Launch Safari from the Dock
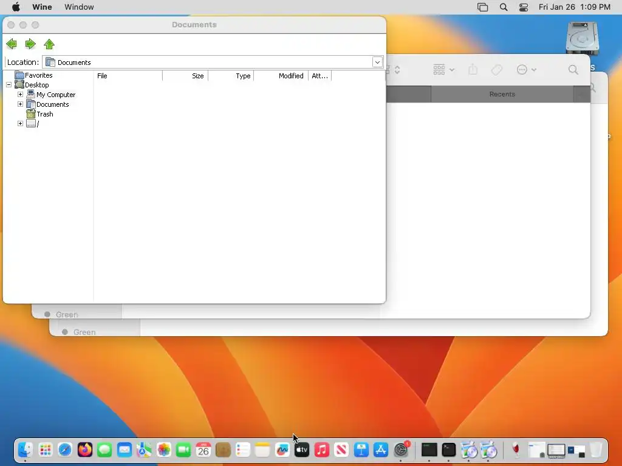This screenshot has height=466, width=622. click(x=65, y=450)
